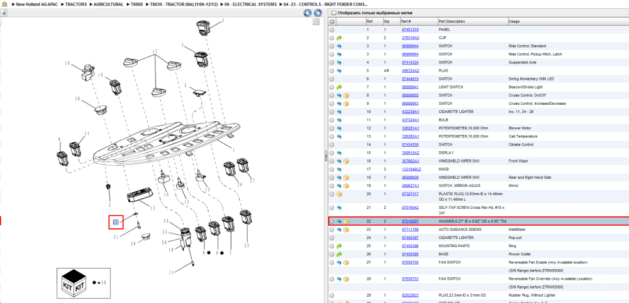Select callout 22 in the diagram
The width and height of the screenshot is (629, 303).
click(x=116, y=221)
